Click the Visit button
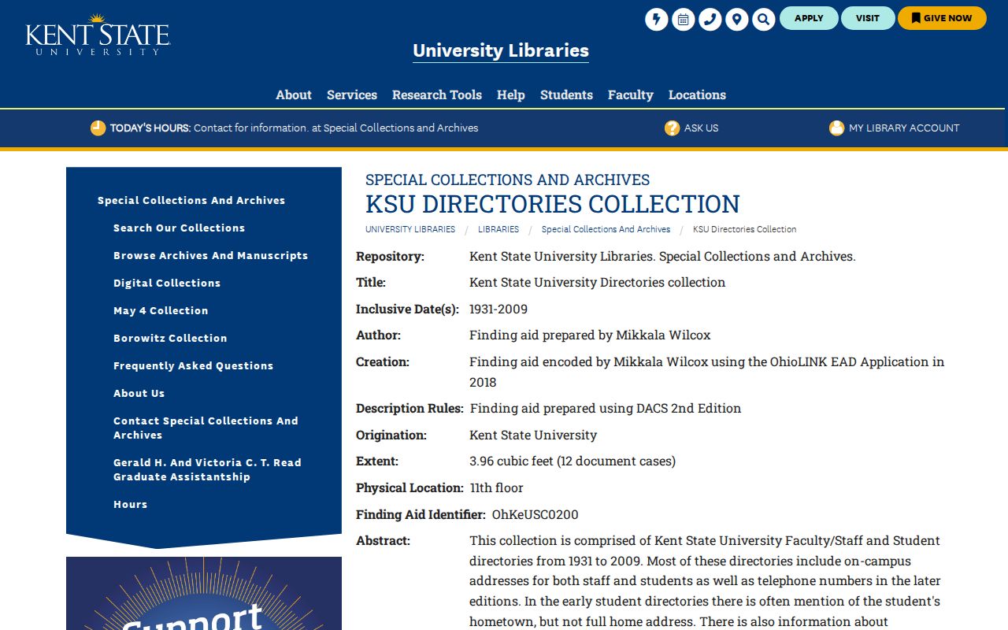The height and width of the screenshot is (630, 1008). [x=868, y=18]
